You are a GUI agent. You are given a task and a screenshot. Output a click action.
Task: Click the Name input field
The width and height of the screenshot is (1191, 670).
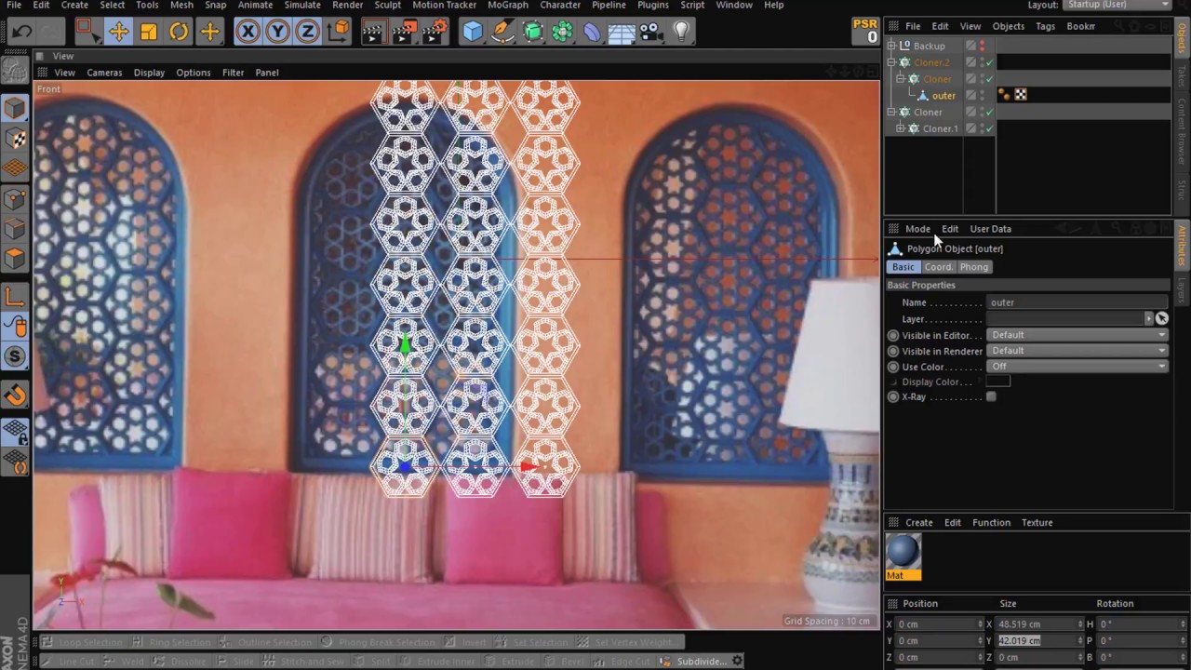[x=1077, y=302]
